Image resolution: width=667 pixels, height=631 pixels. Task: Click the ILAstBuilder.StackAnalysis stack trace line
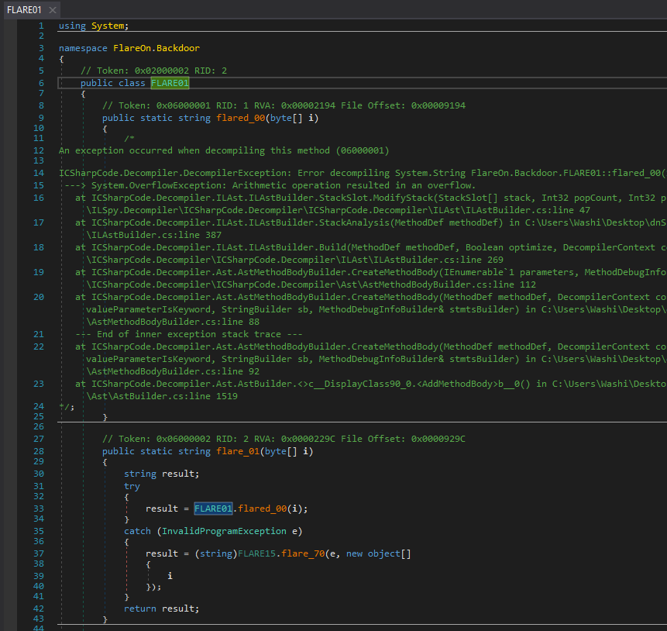coord(370,222)
